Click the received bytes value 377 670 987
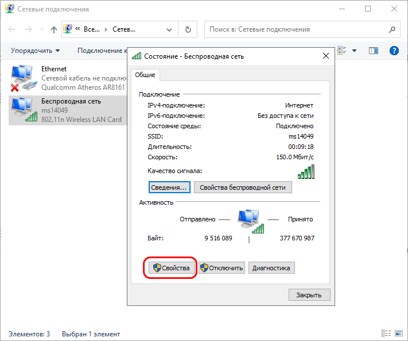Image resolution: width=408 pixels, height=341 pixels. (x=297, y=238)
